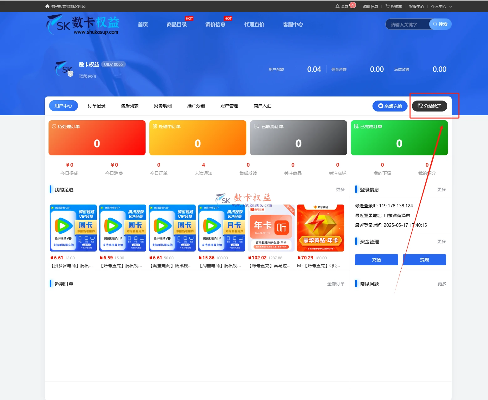488x400 pixels.
Task: Click 更多 next to 我的足迹
Action: coord(340,190)
